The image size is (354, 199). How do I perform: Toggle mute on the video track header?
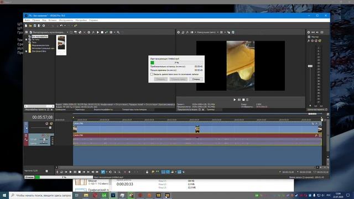point(46,124)
